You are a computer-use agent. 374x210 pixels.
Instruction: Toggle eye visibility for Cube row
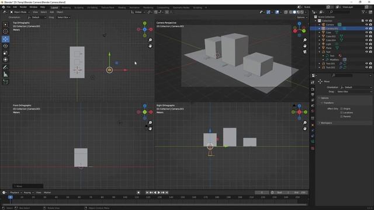(x=366, y=33)
